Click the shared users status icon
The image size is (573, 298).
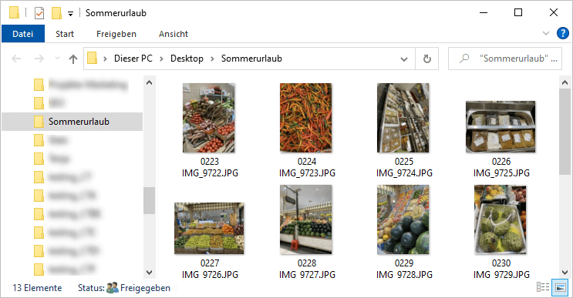pyautogui.click(x=113, y=288)
